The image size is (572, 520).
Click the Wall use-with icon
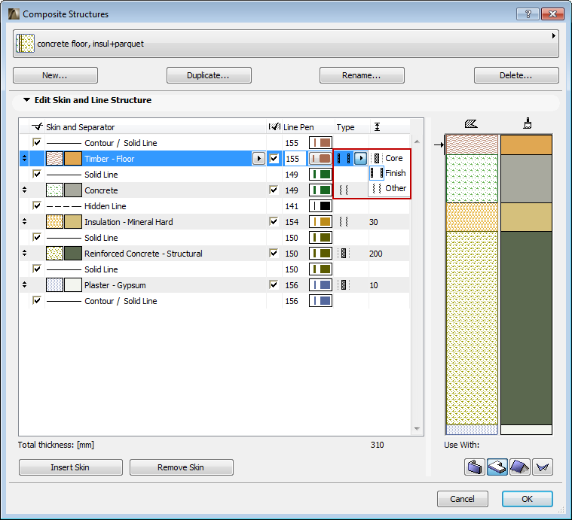point(475,467)
